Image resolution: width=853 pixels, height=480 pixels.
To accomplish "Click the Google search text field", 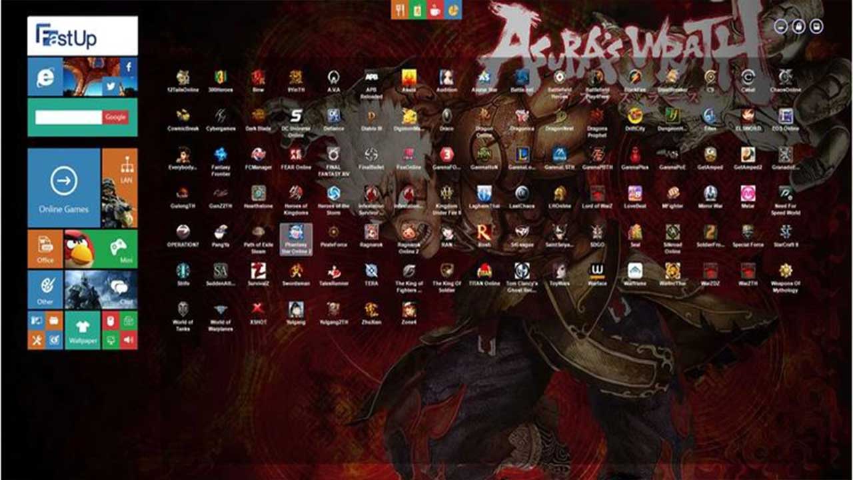I will click(x=69, y=117).
